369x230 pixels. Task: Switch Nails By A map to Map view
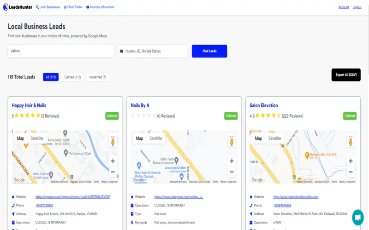pyautogui.click(x=139, y=138)
